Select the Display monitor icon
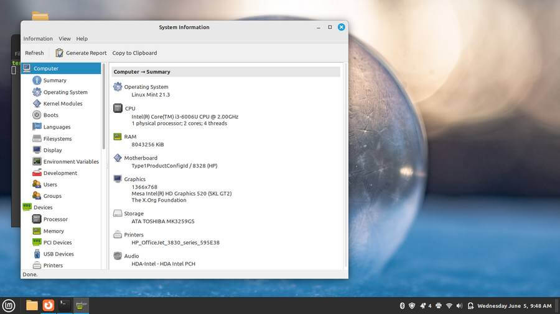This screenshot has height=314, width=560. click(37, 150)
